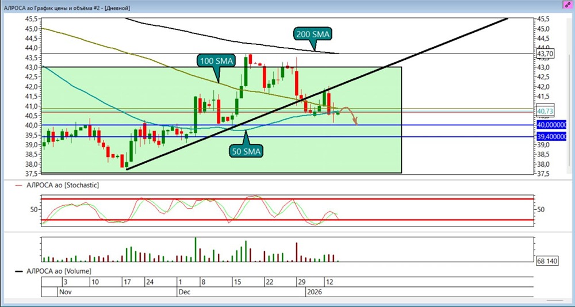Click the '2026' year on the time axis
The image size is (575, 307).
315,292
